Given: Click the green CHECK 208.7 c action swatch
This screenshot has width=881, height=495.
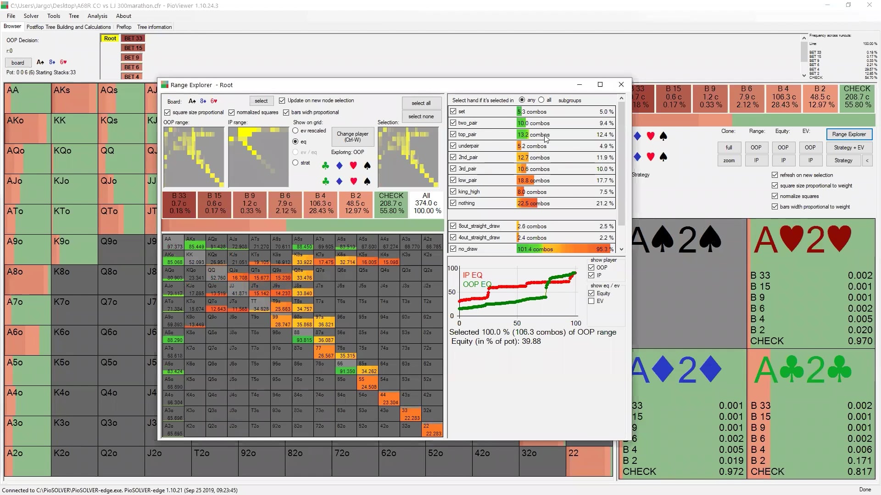Looking at the screenshot, I should coord(391,203).
